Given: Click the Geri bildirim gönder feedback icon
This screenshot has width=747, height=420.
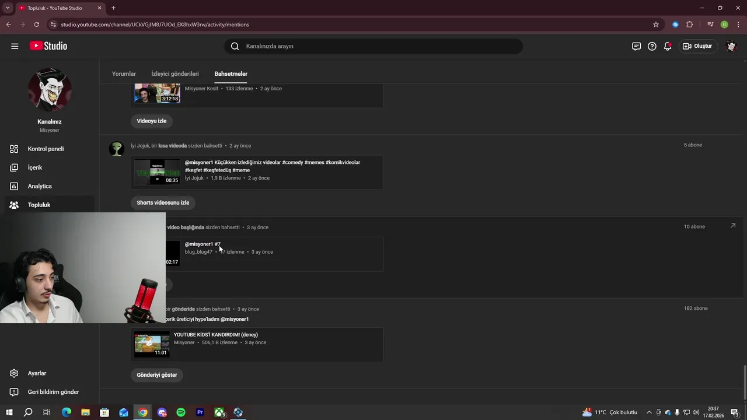Looking at the screenshot, I should click(x=14, y=392).
